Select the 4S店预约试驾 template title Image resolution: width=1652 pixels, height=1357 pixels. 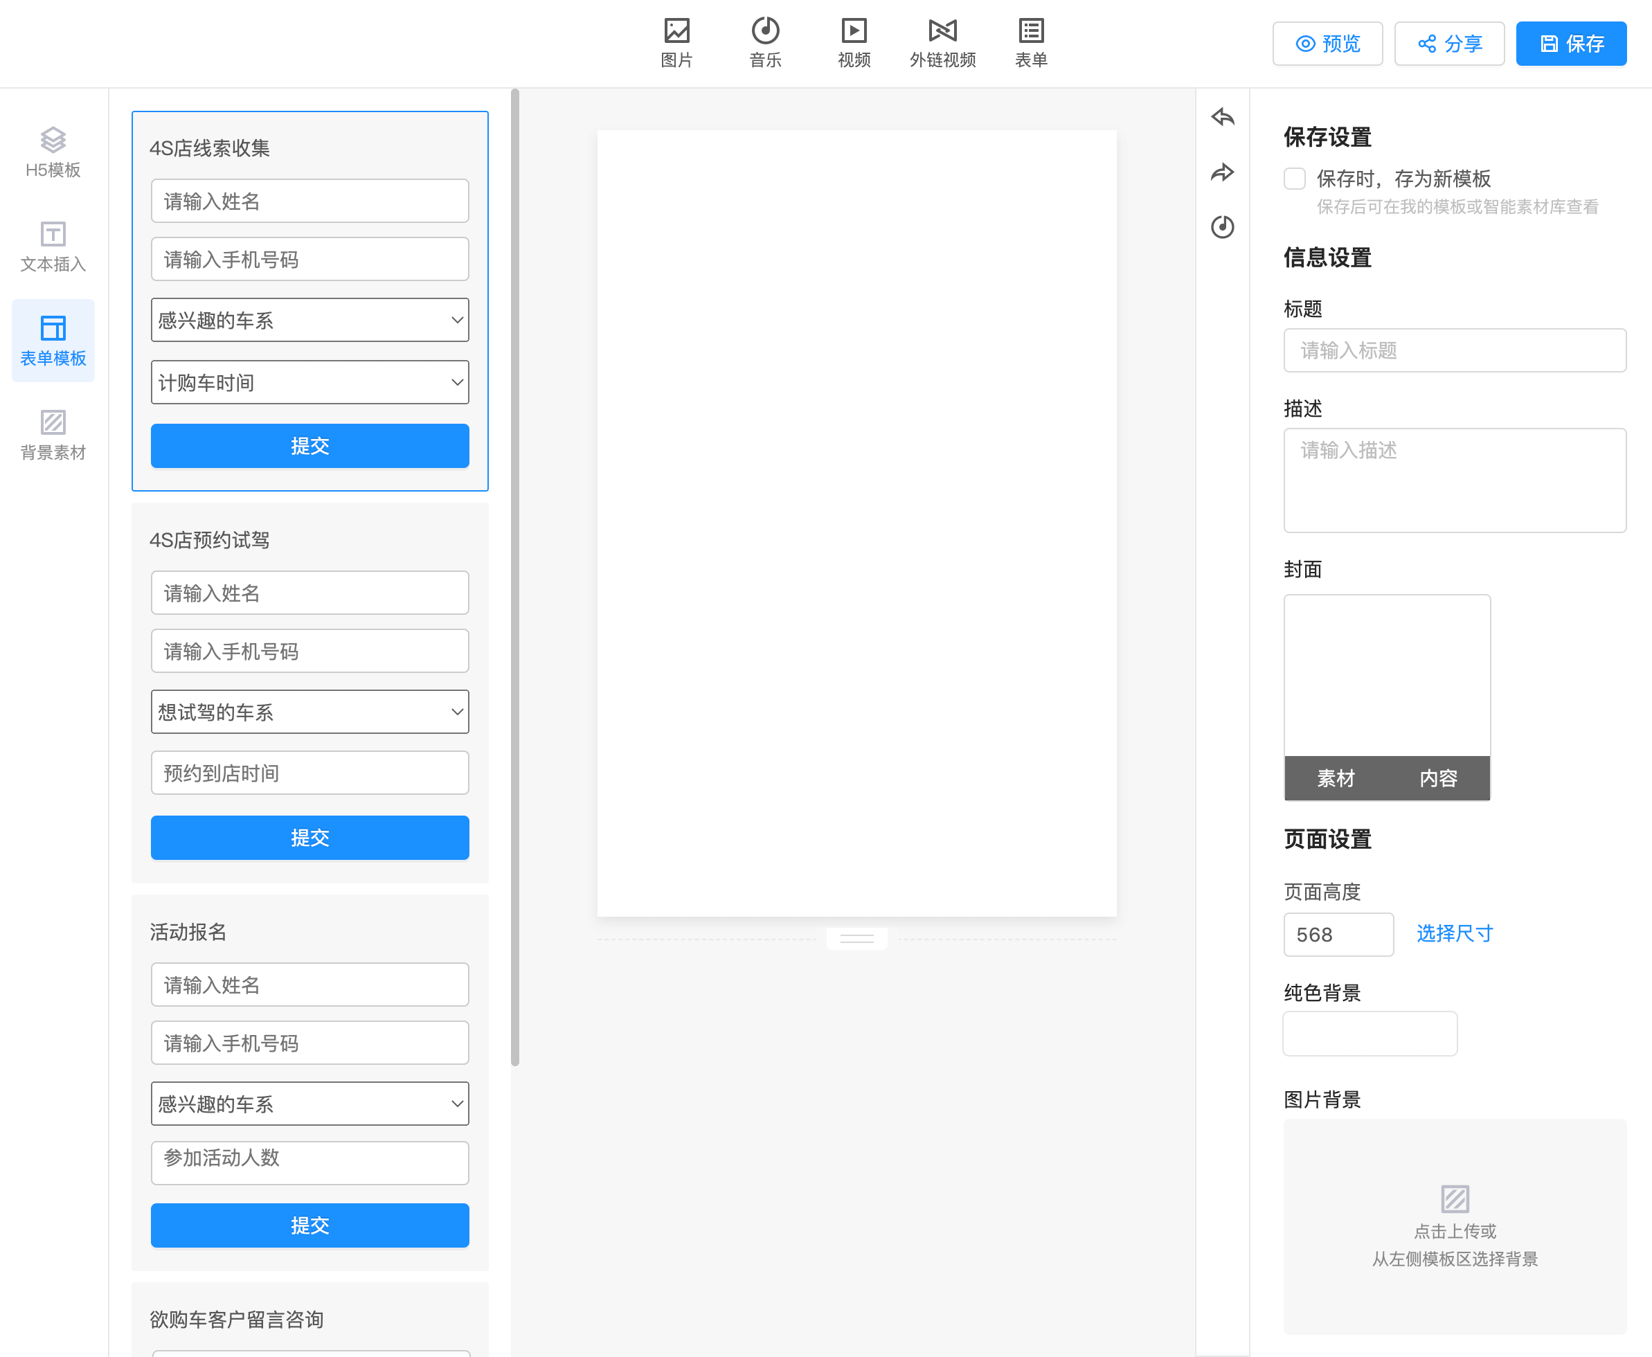click(210, 540)
